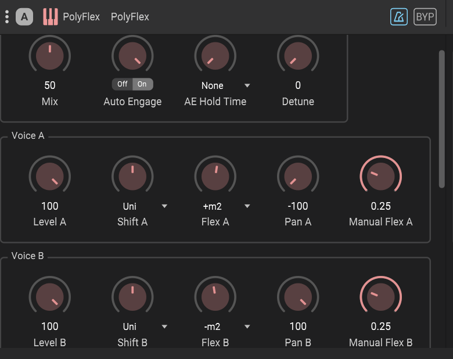Viewport: 453px width, 359px height.
Task: Click the Flex B knob
Action: (x=215, y=297)
